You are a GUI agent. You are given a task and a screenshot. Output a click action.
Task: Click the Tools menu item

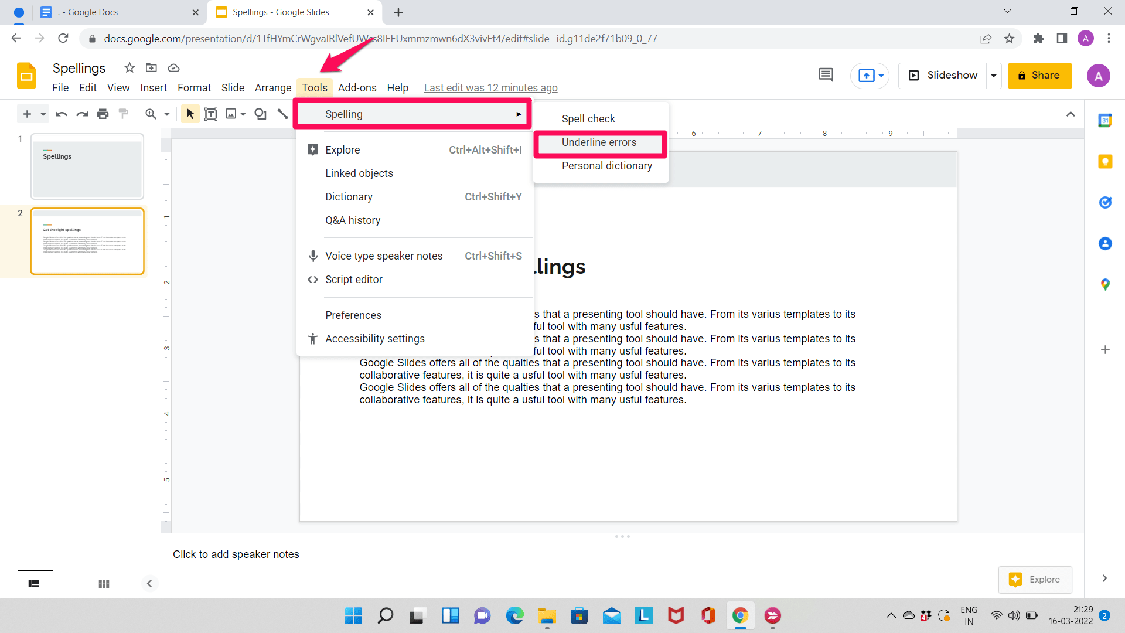click(315, 87)
